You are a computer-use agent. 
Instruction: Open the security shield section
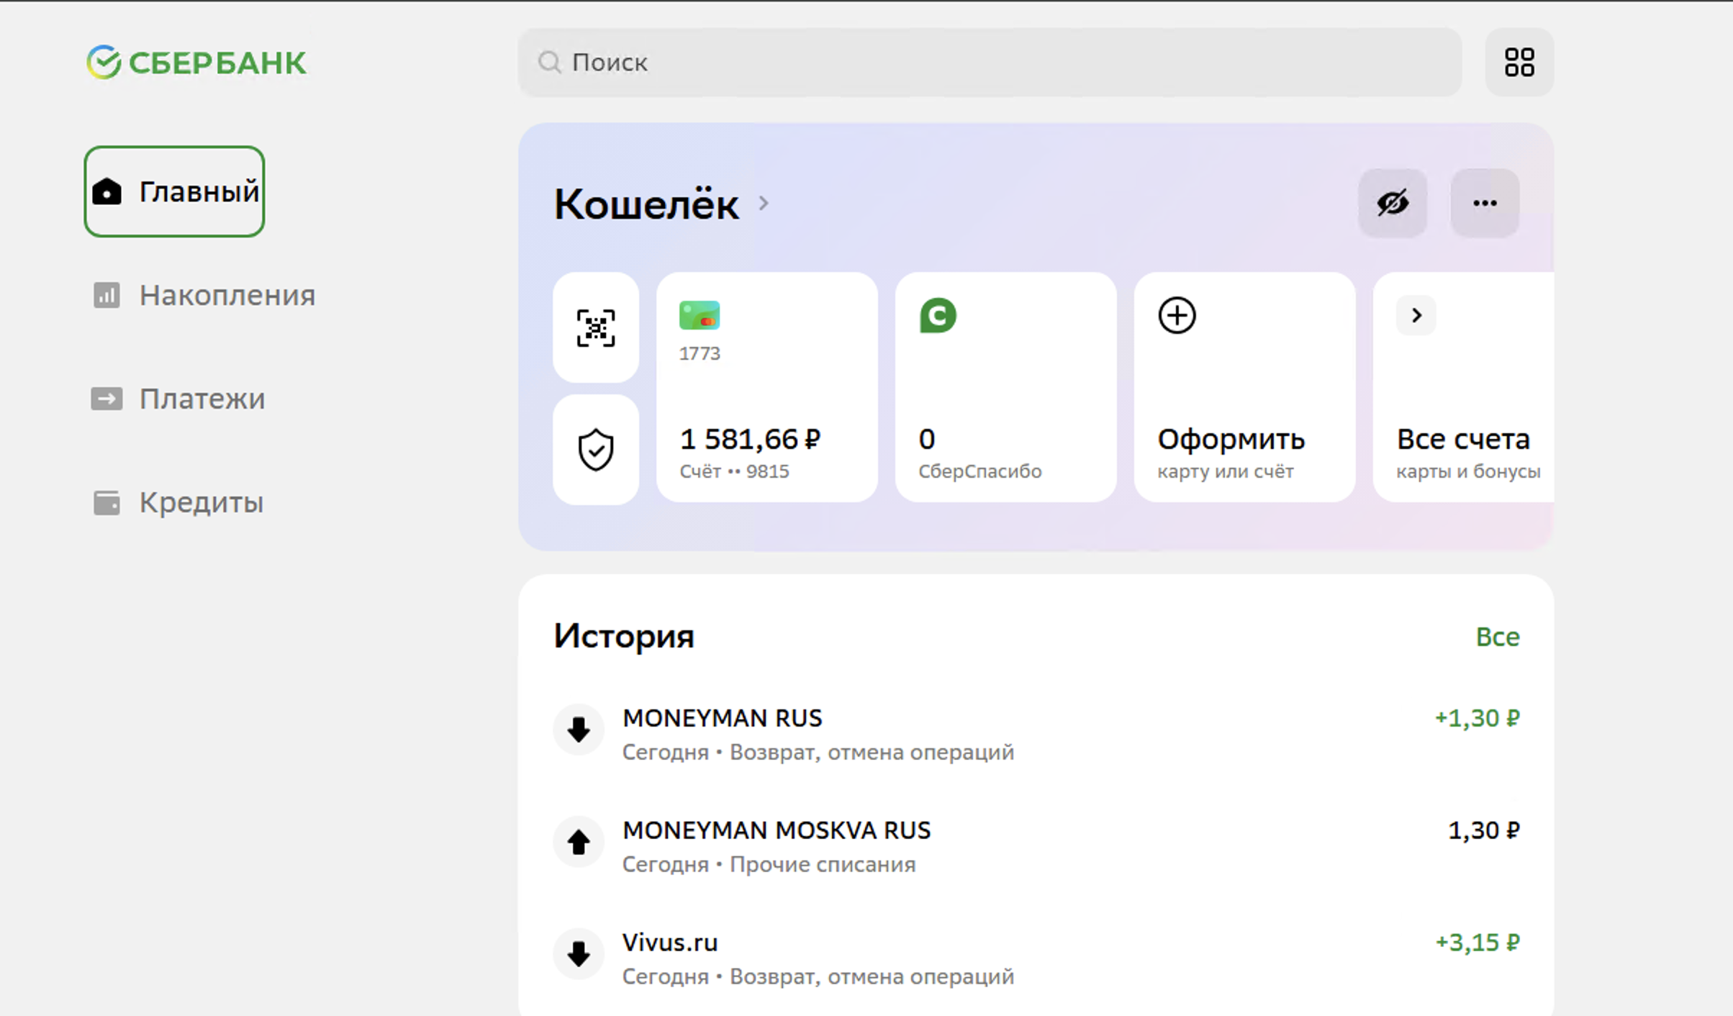coord(595,450)
